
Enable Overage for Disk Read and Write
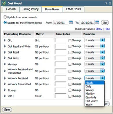(x=70, y=47)
